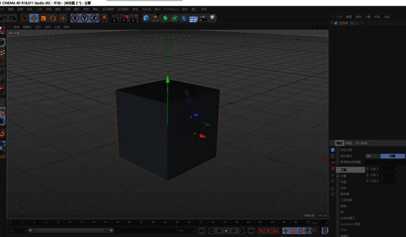Toggle the X axis lock
406x237 pixels.
point(75,18)
